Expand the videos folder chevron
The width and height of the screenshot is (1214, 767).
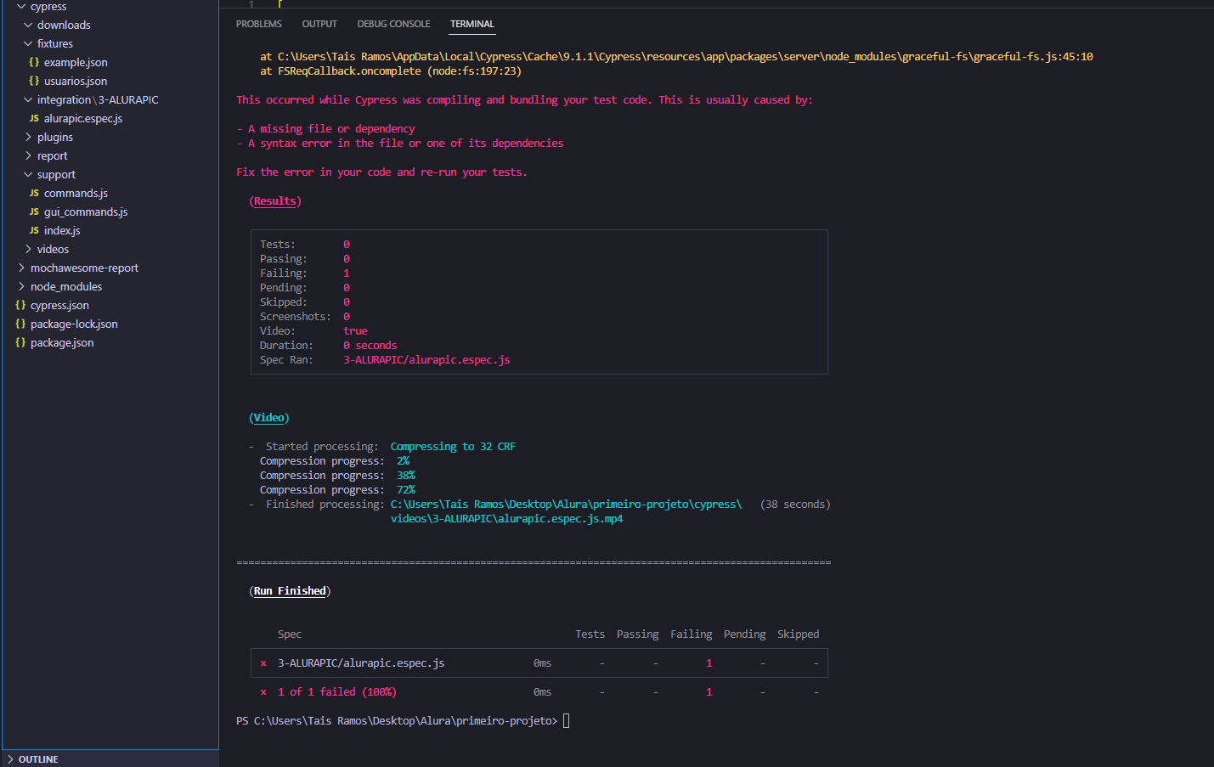pos(28,249)
